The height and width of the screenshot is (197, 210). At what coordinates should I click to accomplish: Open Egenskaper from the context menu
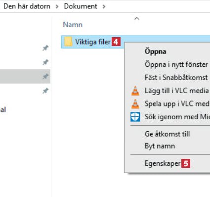[163, 163]
